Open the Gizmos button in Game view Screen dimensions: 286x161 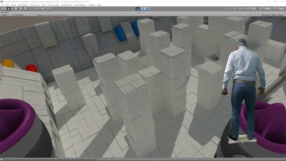(281, 15)
